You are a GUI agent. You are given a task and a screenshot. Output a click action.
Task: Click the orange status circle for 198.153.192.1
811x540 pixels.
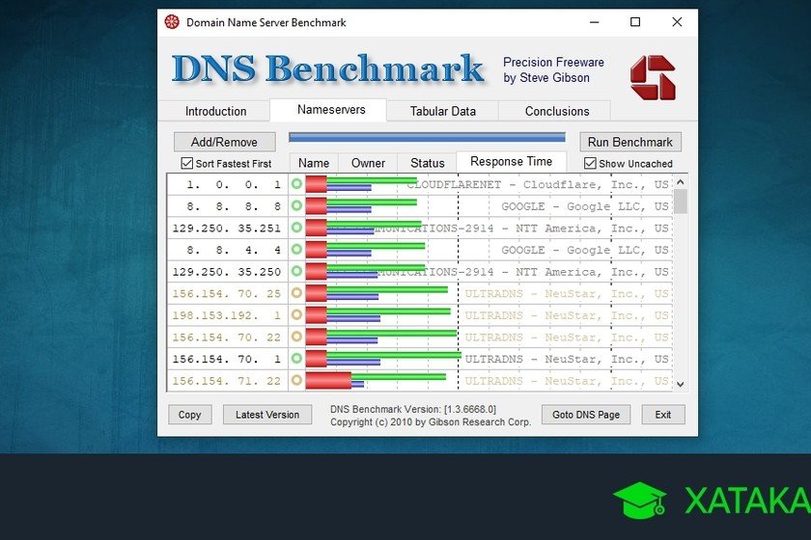point(296,315)
